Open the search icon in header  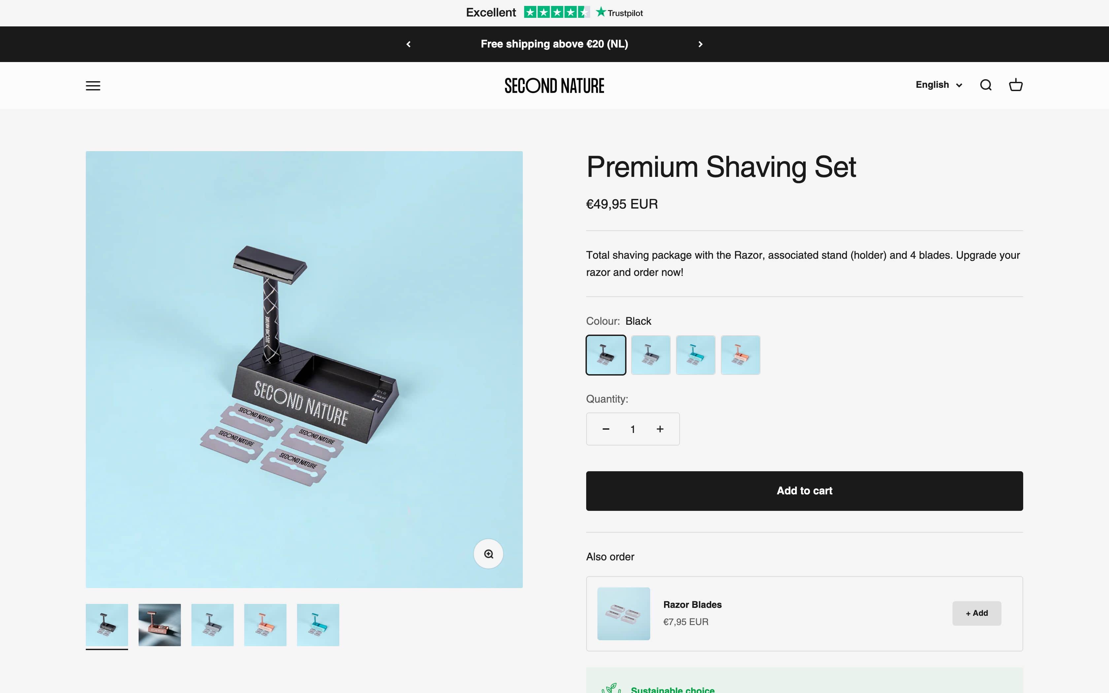pyautogui.click(x=986, y=85)
